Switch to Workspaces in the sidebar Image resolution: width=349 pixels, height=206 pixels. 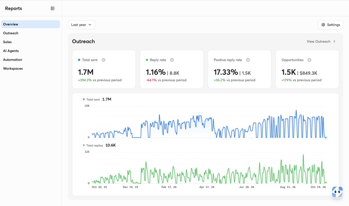click(x=31, y=69)
